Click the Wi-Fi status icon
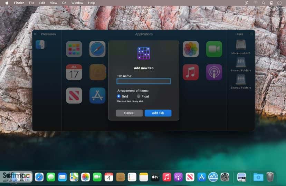Screen dimensions: 286x186 [256, 3]
